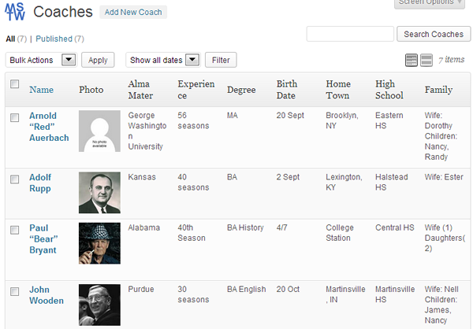
Task: Switch to list view icon
Action: (x=411, y=61)
